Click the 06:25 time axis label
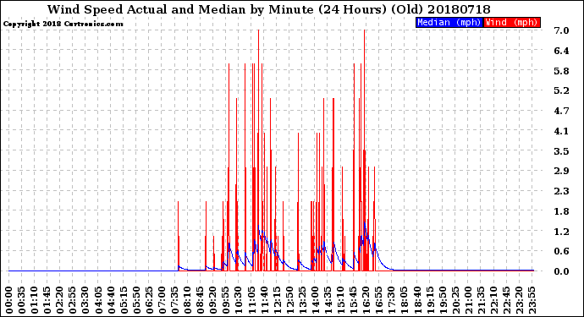Screen dimensions: 584x317 pyautogui.click(x=149, y=300)
